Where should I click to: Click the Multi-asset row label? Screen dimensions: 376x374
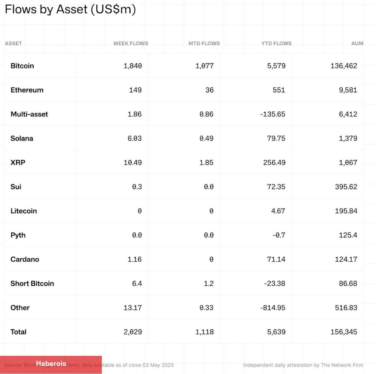[29, 114]
